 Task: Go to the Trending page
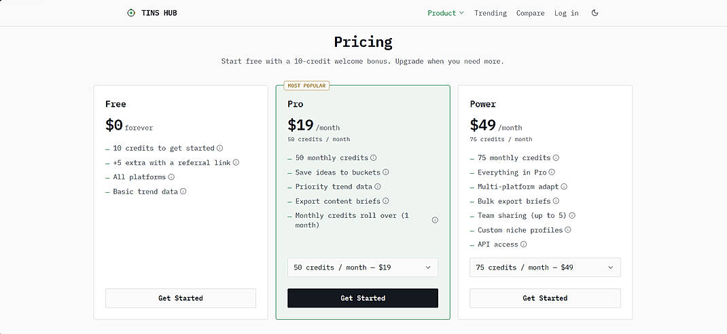coord(491,13)
